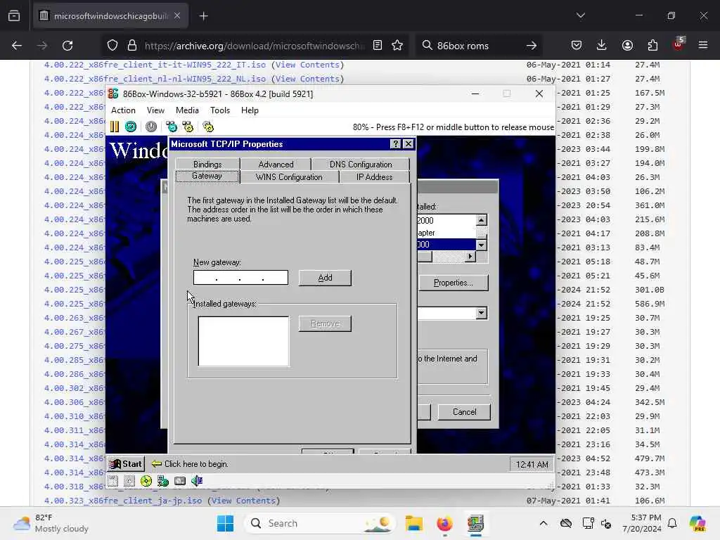Switch to the IP Address tab

coord(374,176)
